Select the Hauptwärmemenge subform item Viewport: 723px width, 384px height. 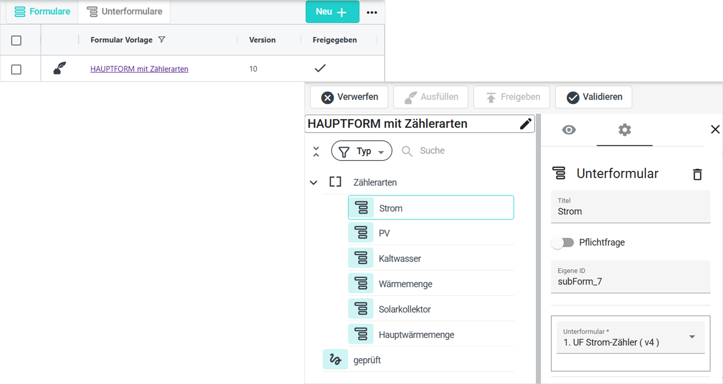tap(431, 334)
